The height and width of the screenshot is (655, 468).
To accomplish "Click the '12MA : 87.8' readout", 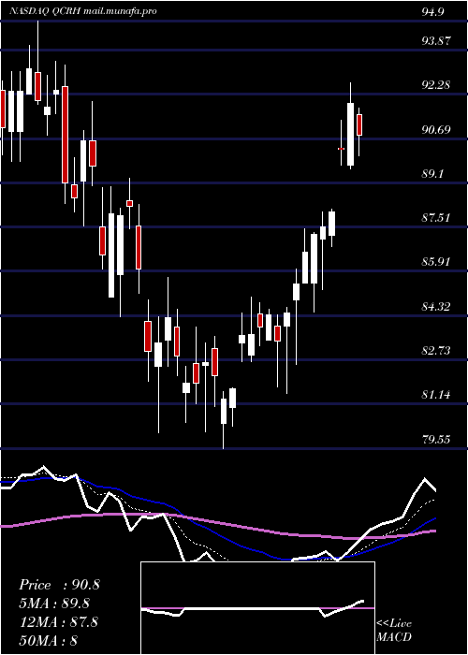I will tap(58, 622).
